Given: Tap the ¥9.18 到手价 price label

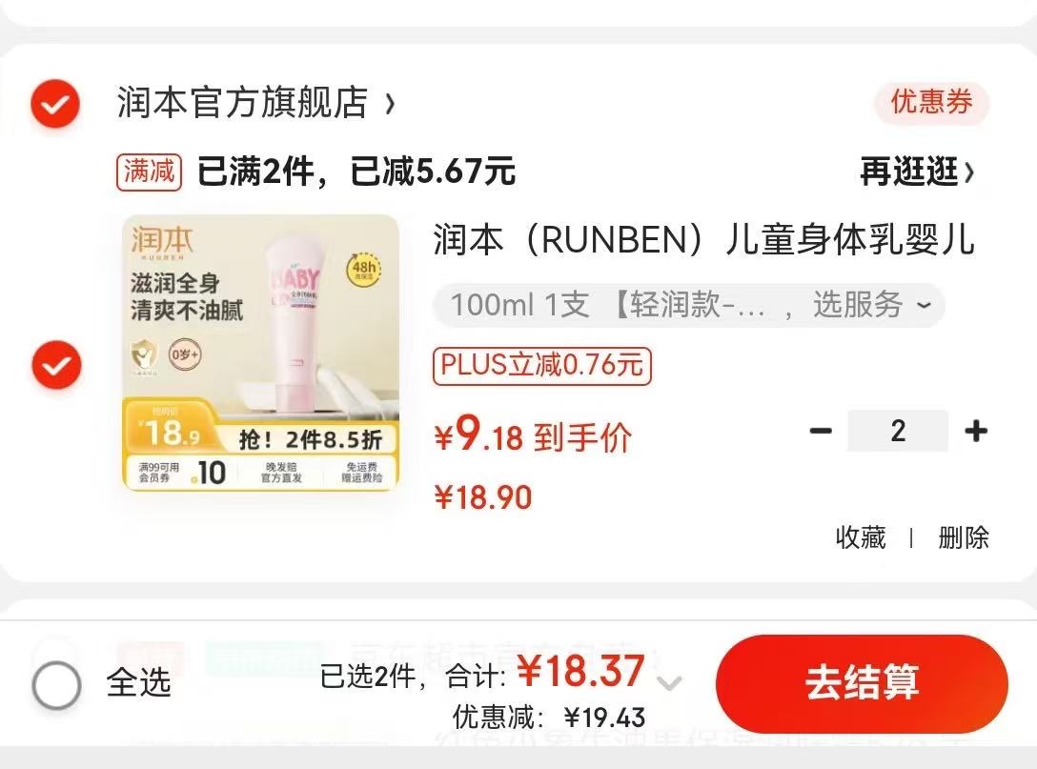Looking at the screenshot, I should point(533,435).
